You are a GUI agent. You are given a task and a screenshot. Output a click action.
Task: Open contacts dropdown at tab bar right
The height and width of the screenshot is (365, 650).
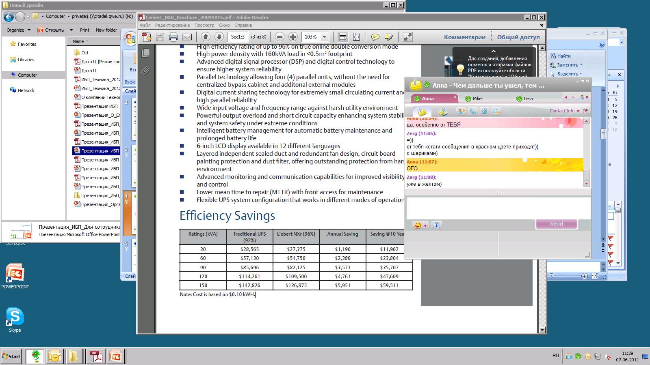[x=584, y=97]
